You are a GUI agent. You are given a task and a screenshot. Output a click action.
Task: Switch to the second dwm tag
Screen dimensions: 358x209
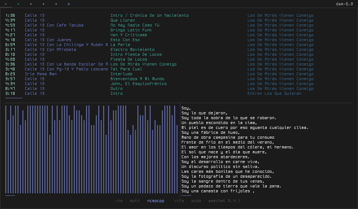pyautogui.click(x=18, y=4)
